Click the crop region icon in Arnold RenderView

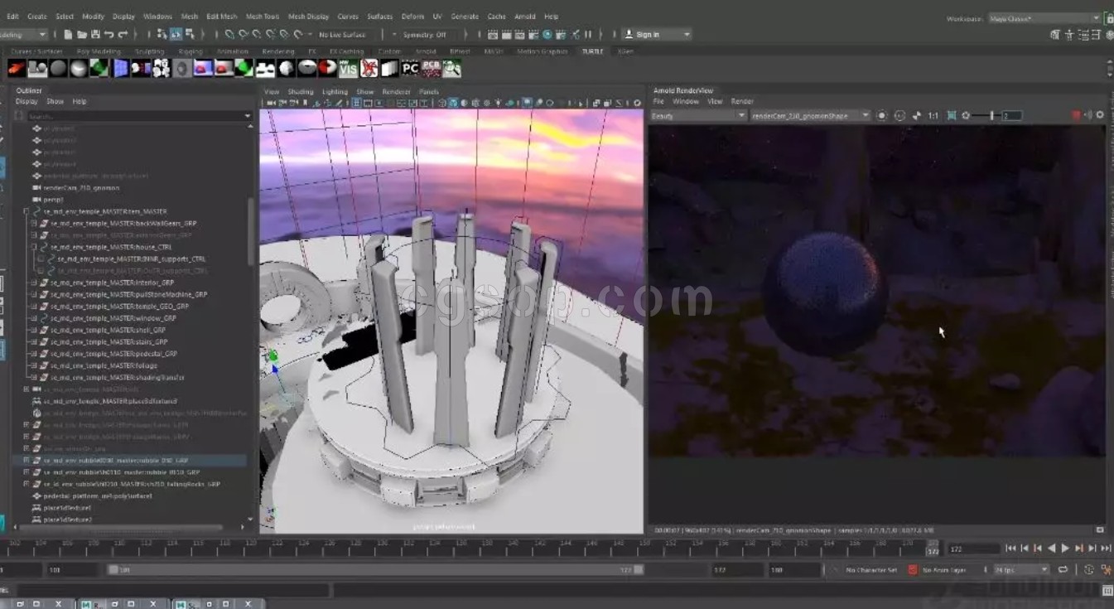pyautogui.click(x=951, y=115)
